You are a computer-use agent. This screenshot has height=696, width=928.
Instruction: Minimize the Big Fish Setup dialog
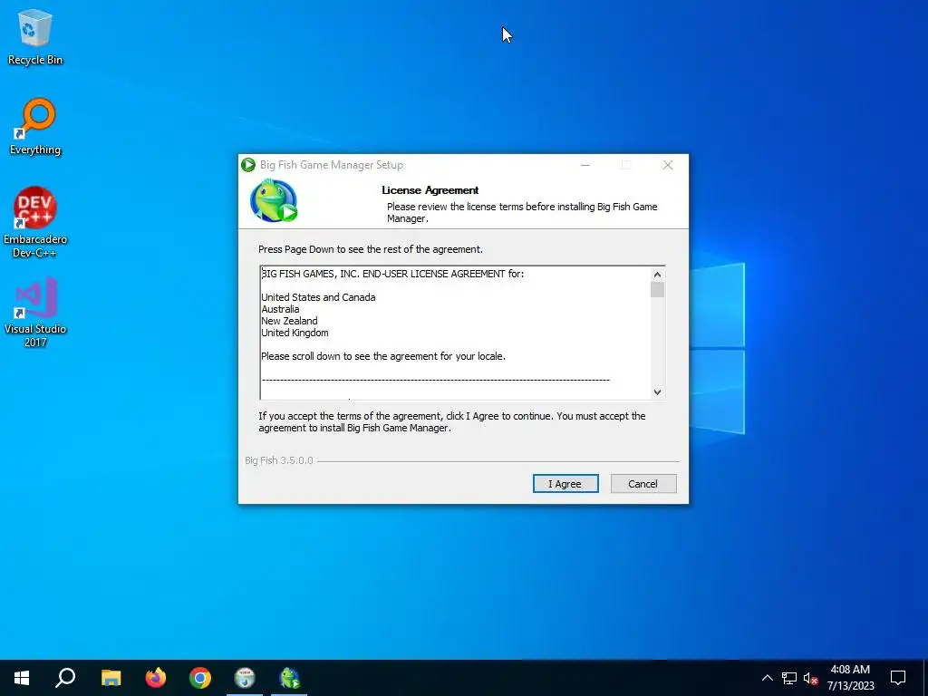coord(585,165)
